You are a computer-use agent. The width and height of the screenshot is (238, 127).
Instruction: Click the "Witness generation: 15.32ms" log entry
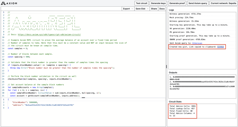pos(184,21)
